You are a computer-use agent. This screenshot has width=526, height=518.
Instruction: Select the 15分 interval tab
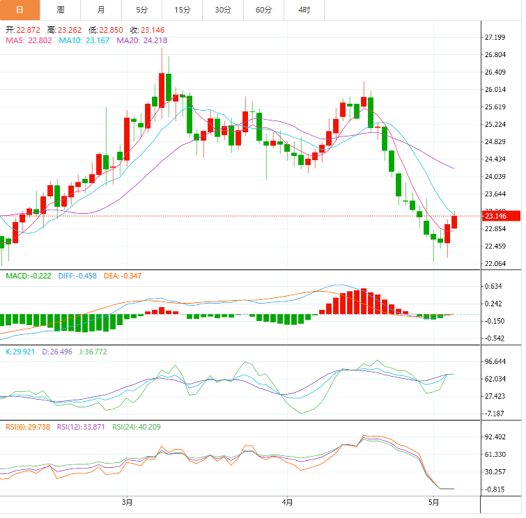click(x=183, y=10)
